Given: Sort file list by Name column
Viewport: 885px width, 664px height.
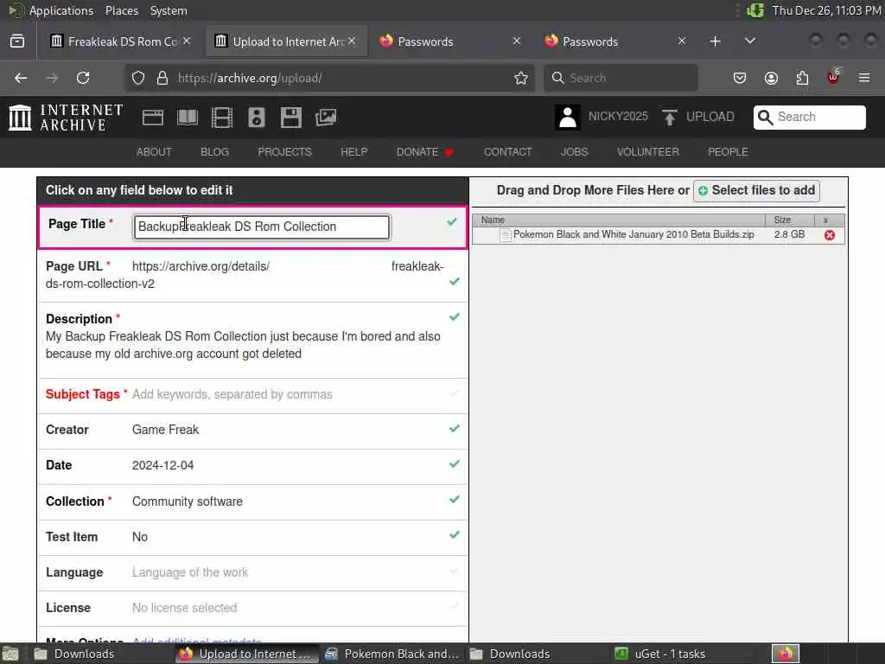Looking at the screenshot, I should [x=619, y=220].
